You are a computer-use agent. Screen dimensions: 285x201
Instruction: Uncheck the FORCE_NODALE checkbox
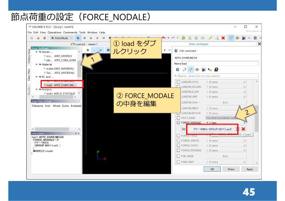178,122
